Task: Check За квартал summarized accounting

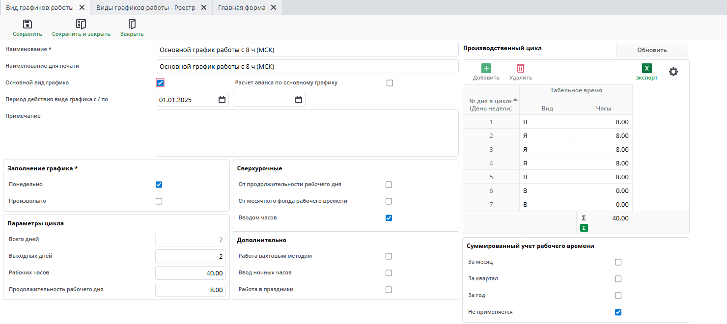Action: 618,279
